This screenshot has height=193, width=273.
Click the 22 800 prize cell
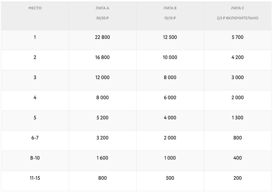coord(102,37)
